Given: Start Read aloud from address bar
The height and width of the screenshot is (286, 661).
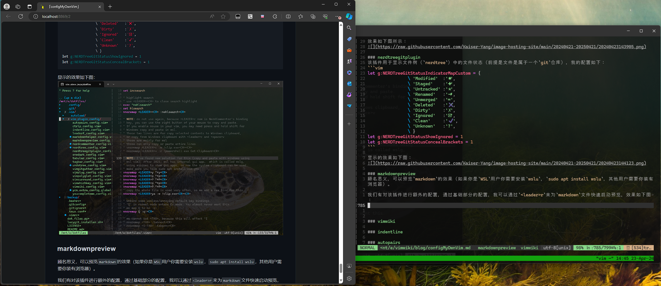Looking at the screenshot, I should pos(212,16).
